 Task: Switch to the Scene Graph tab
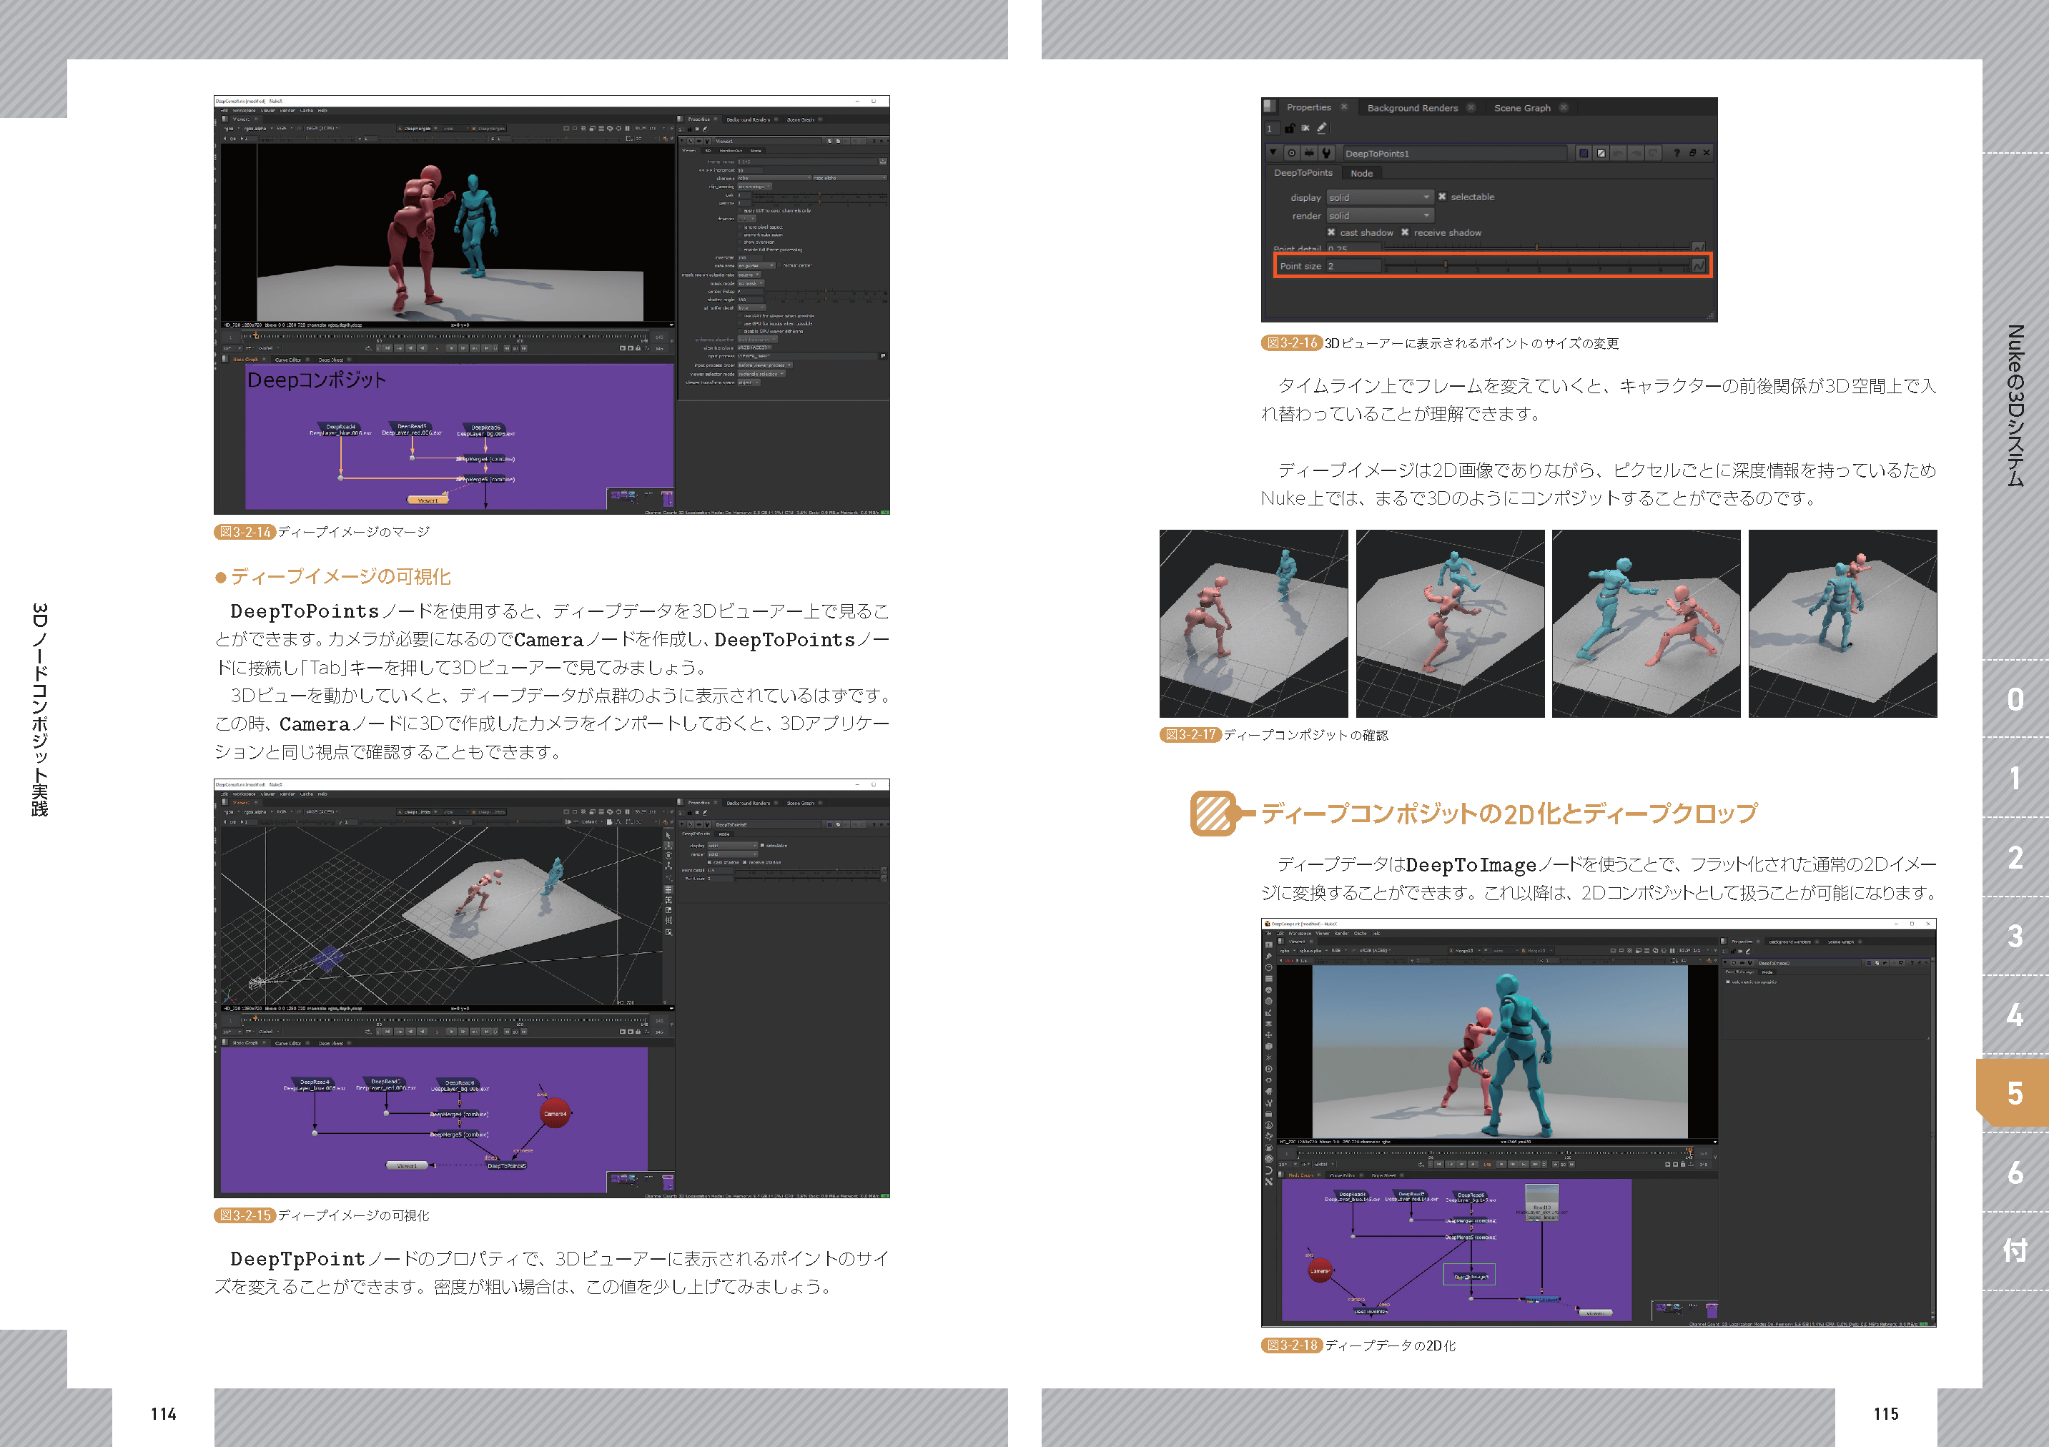coord(1523,108)
